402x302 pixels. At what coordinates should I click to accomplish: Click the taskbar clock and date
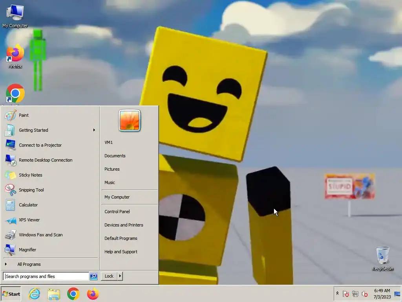coord(382,294)
